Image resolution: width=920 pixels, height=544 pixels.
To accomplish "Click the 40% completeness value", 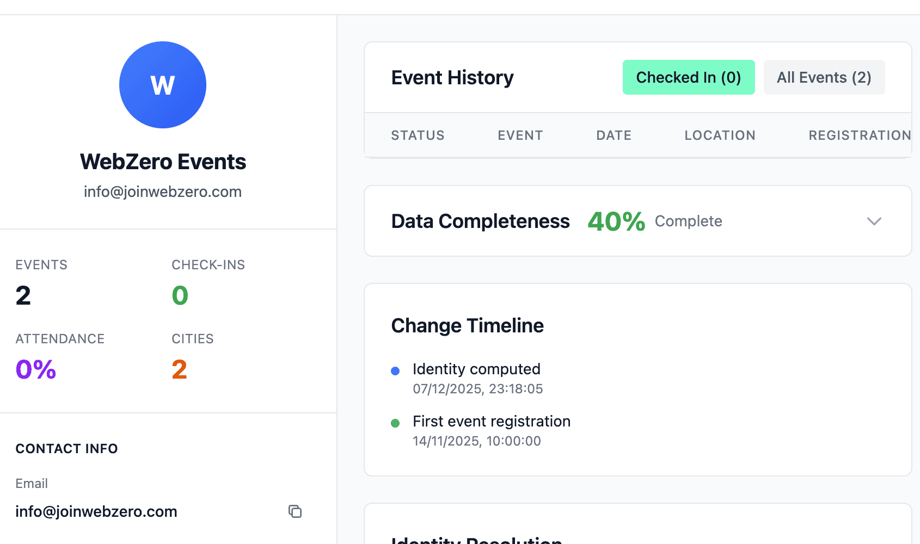I will pyautogui.click(x=616, y=221).
